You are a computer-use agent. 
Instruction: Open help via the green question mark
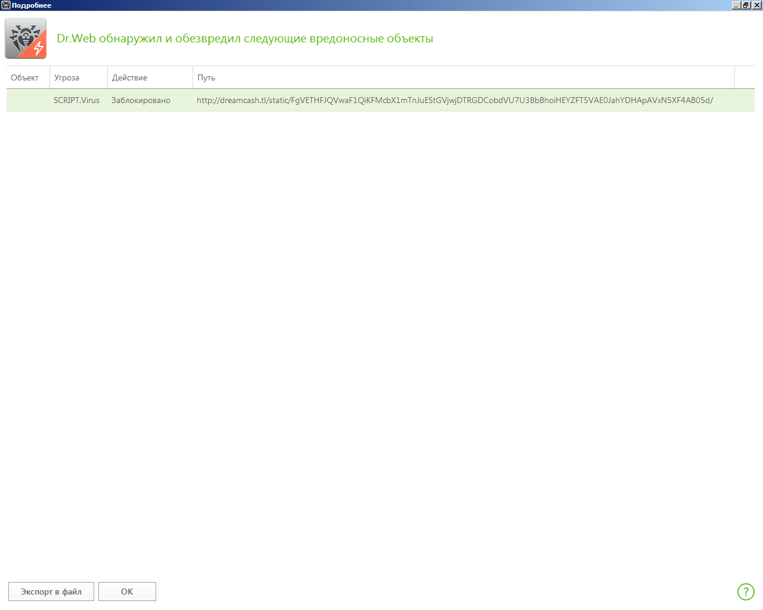tap(746, 592)
